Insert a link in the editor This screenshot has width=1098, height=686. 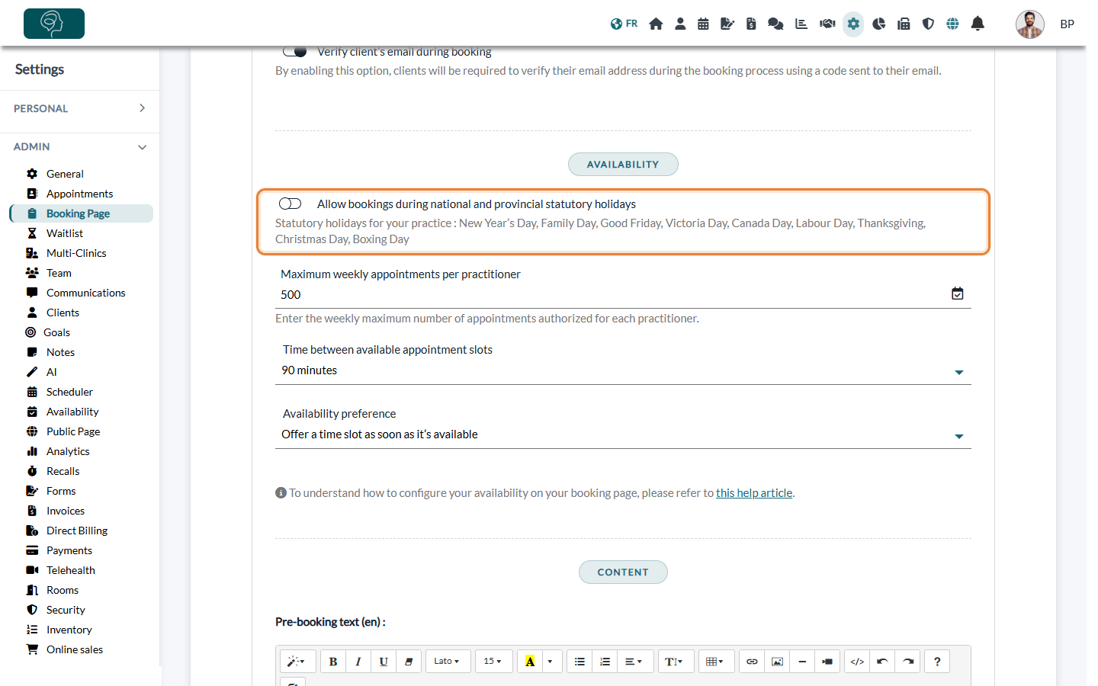pos(752,662)
